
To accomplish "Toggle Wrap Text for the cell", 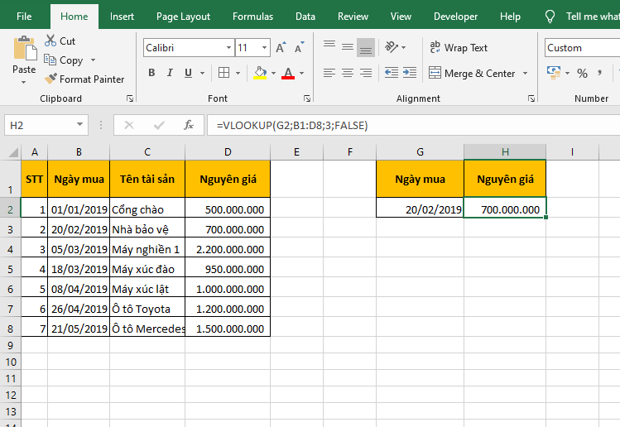I will (x=458, y=48).
